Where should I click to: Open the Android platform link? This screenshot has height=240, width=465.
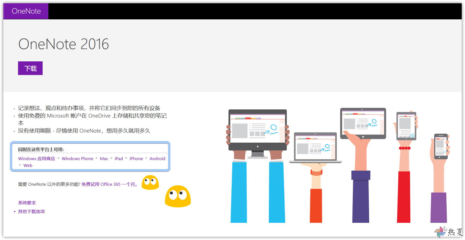click(157, 158)
